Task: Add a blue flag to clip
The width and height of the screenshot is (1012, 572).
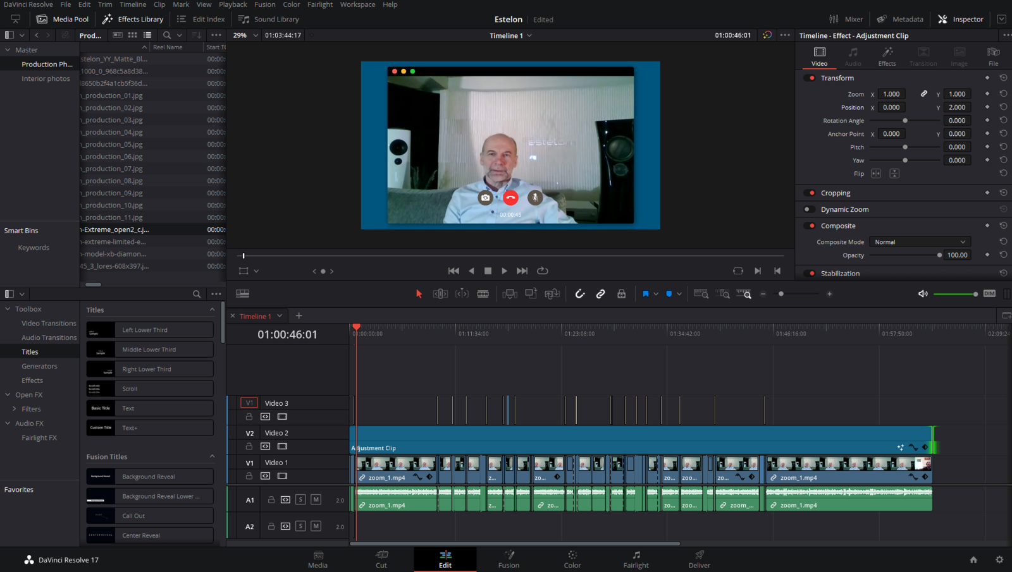Action: 645,294
